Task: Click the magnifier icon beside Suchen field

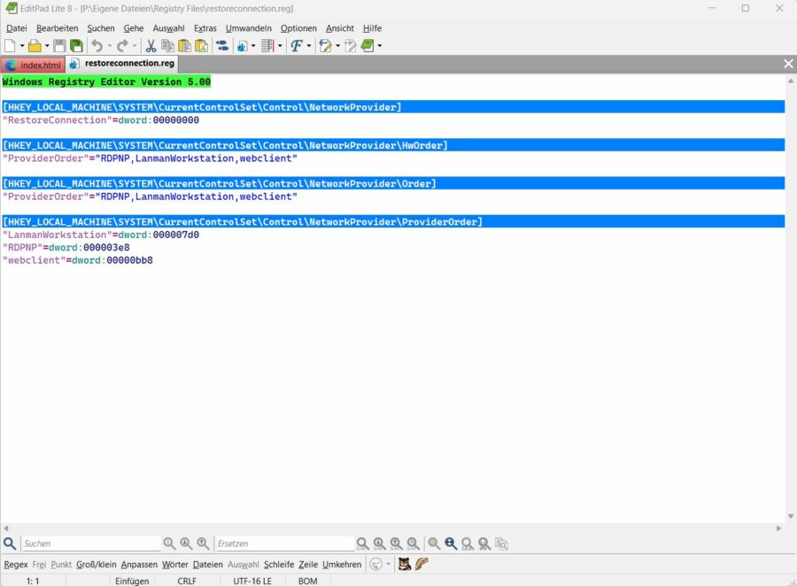Action: [x=10, y=544]
